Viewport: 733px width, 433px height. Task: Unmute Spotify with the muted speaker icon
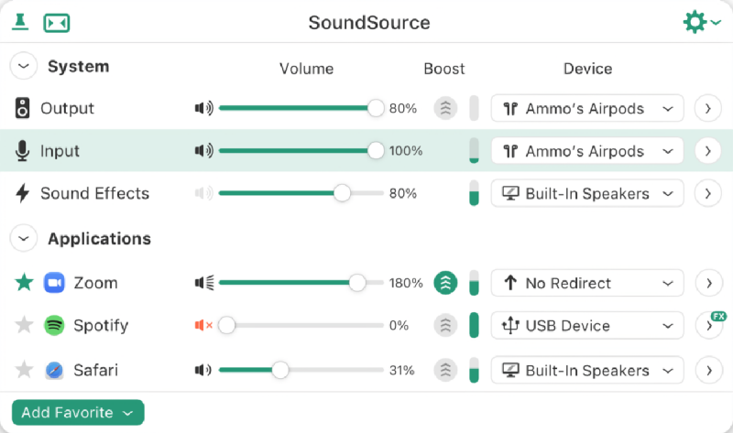click(x=203, y=325)
